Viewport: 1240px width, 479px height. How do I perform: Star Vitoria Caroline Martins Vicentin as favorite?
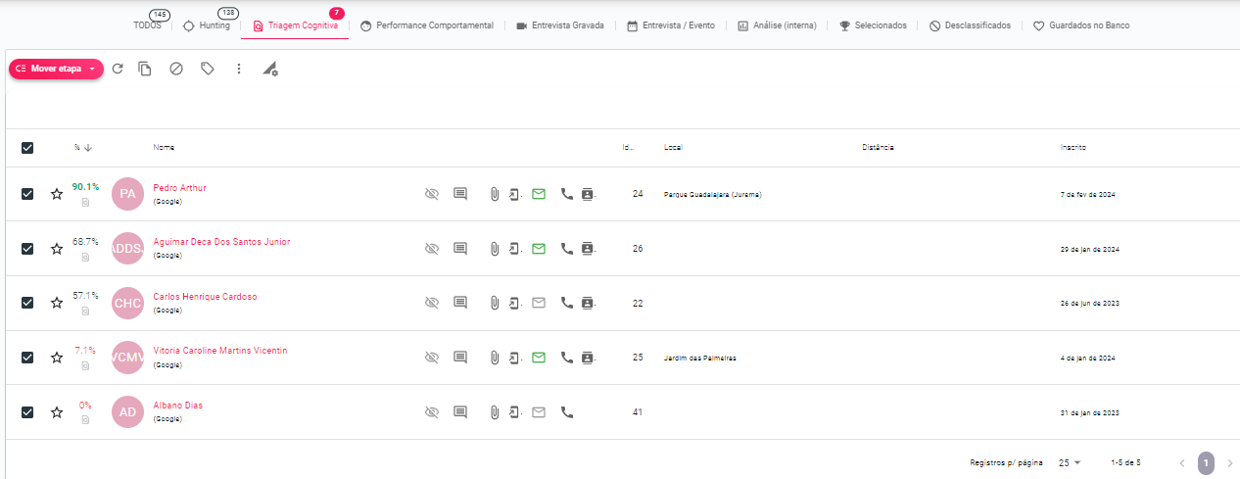click(x=57, y=358)
